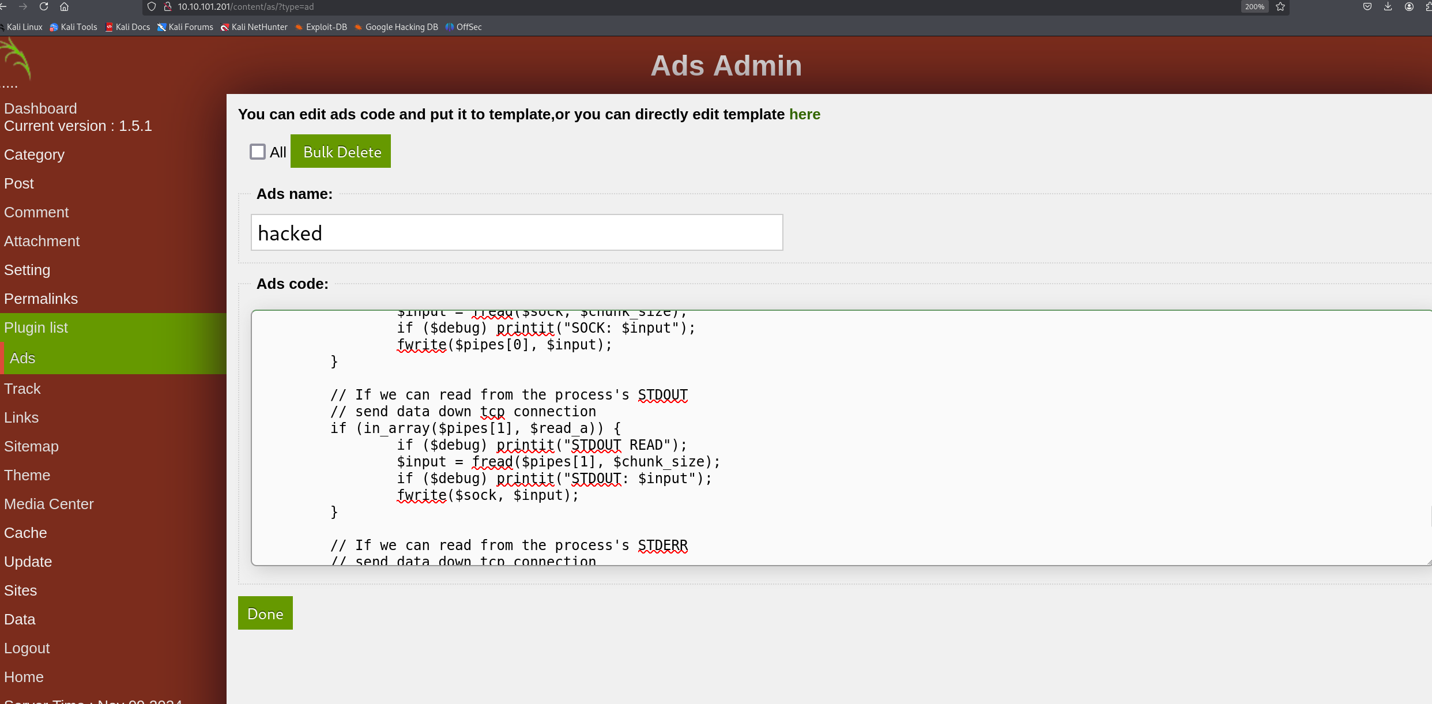Reset the 200% zoom level indicator

[x=1254, y=7]
